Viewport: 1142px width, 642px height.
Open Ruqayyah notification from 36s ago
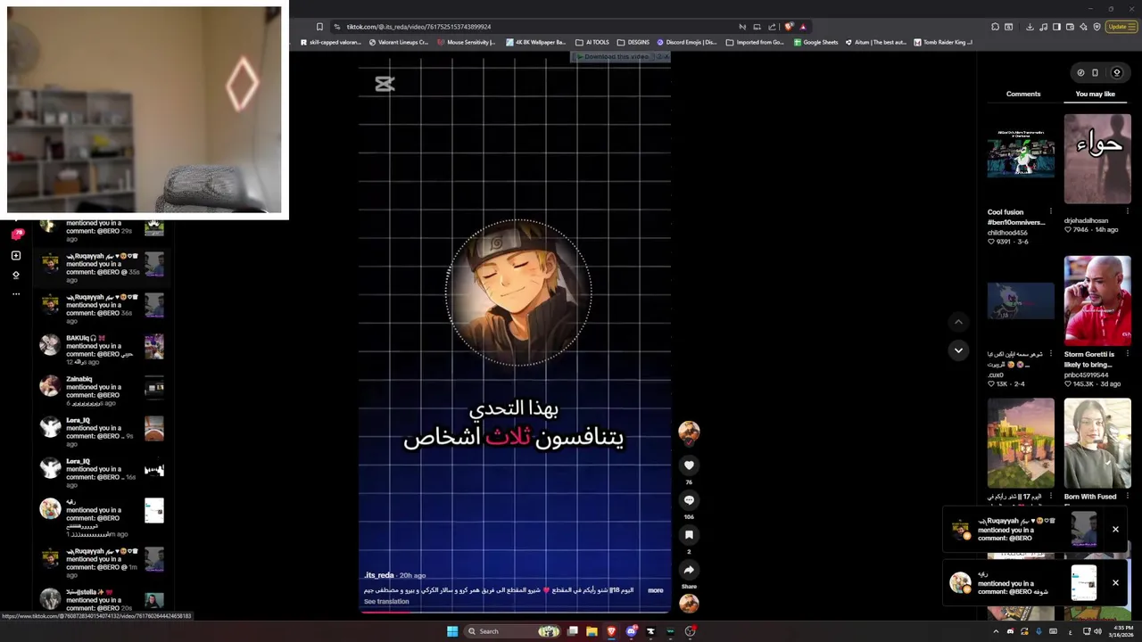point(103,309)
